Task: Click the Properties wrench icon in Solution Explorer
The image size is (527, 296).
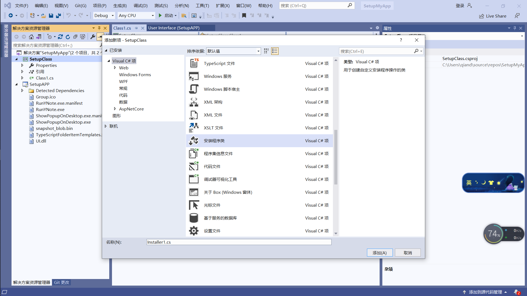Action: [93, 37]
